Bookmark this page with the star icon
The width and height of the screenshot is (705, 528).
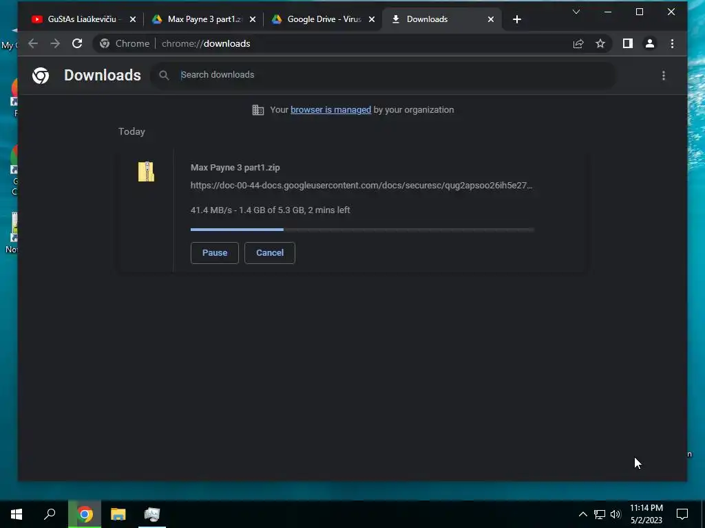coord(600,43)
